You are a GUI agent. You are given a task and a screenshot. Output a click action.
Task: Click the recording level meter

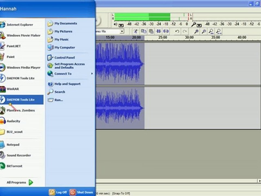point(227,17)
